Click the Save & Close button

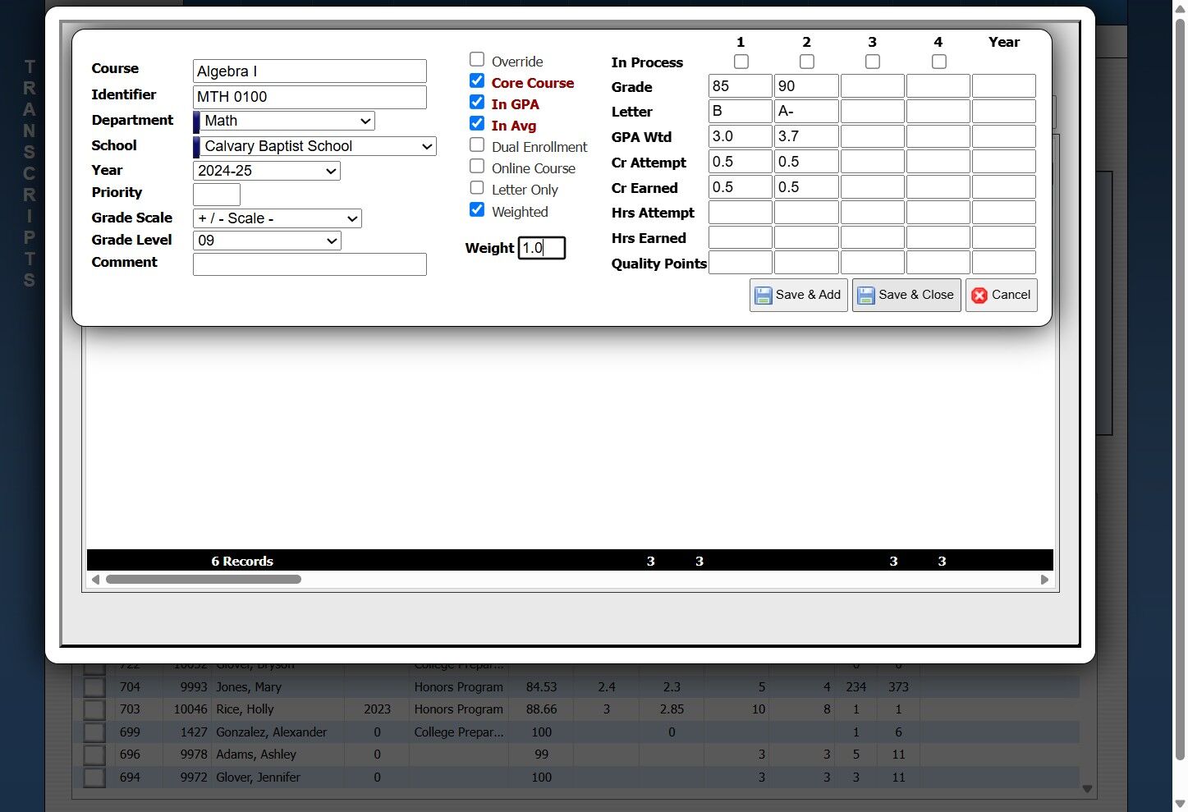pyautogui.click(x=906, y=296)
